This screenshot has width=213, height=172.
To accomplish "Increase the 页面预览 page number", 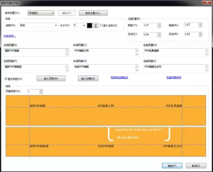I will point(41,90).
